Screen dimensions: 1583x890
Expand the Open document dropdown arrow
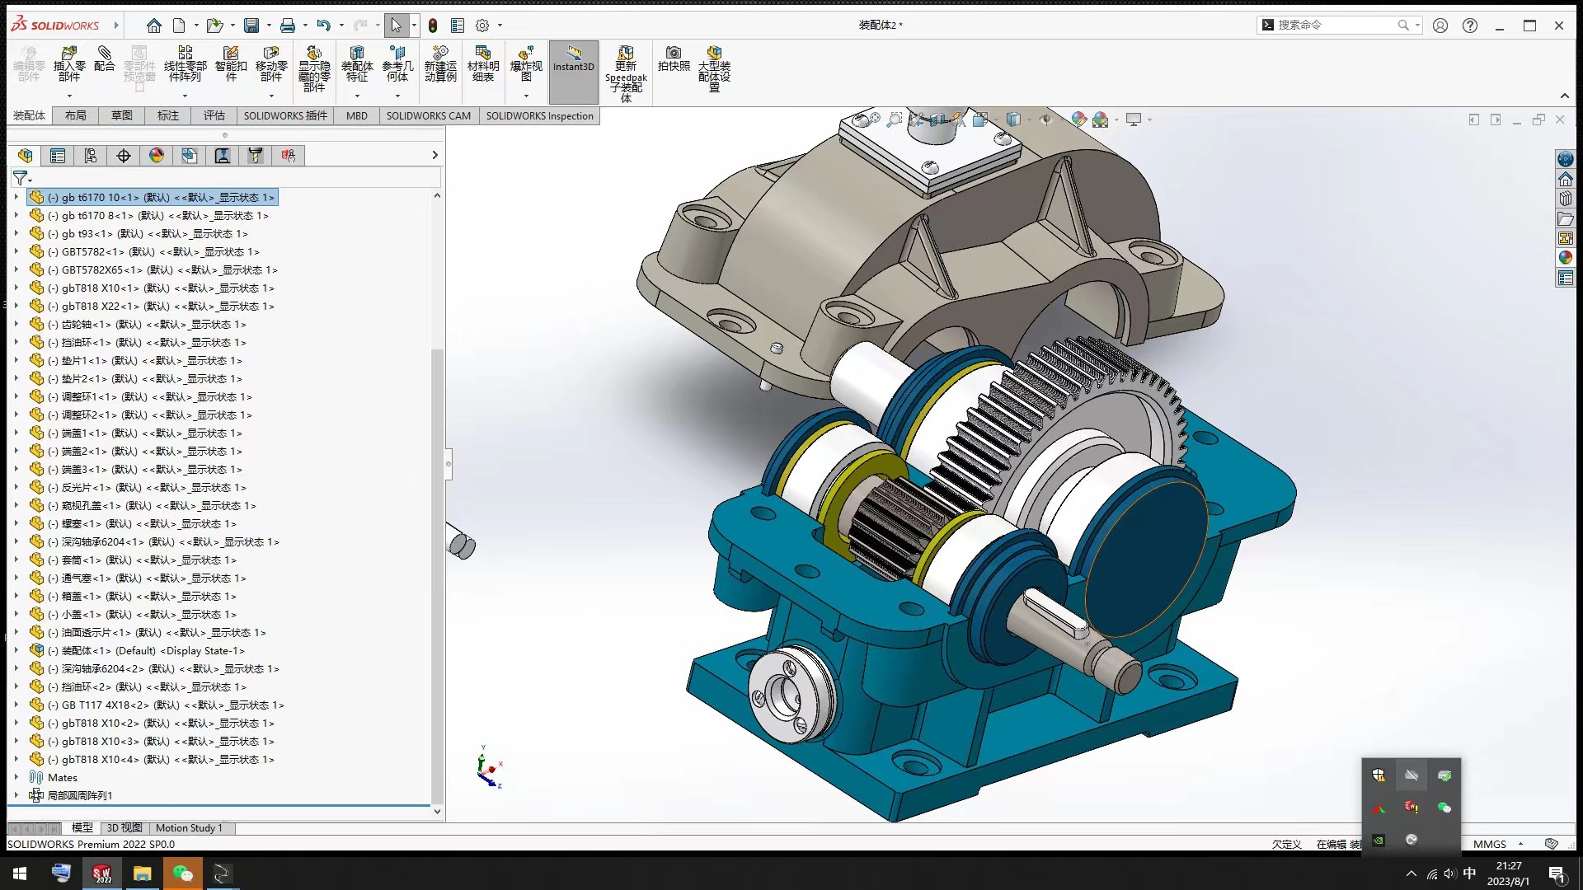[233, 26]
